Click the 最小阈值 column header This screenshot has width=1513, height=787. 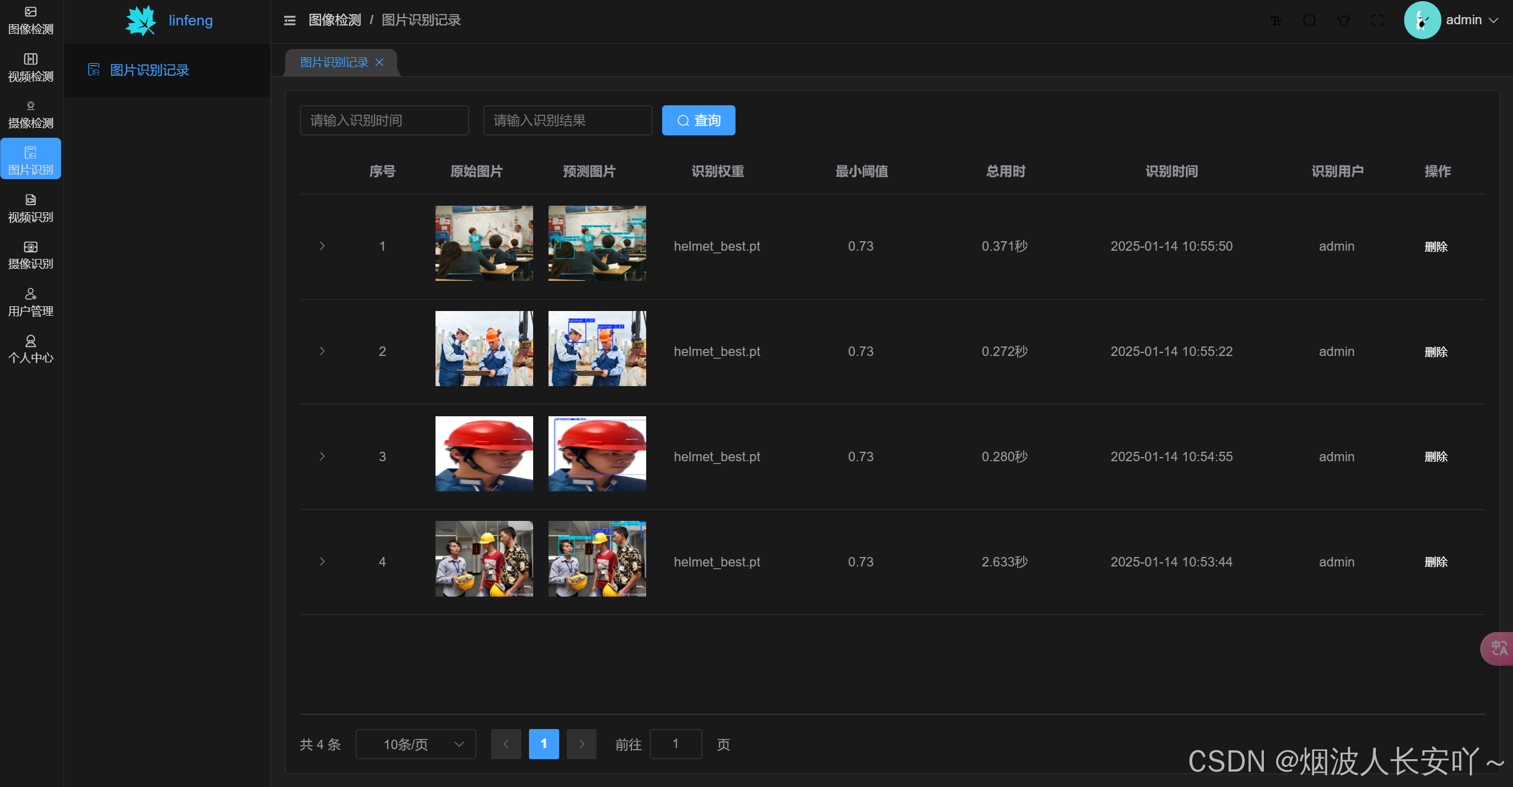[x=862, y=171]
